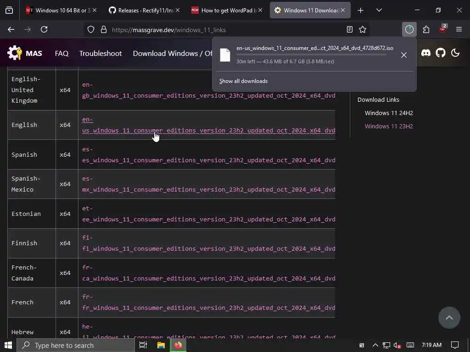The image size is (470, 352).
Task: Open the GitHub link icon
Action: [x=441, y=53]
